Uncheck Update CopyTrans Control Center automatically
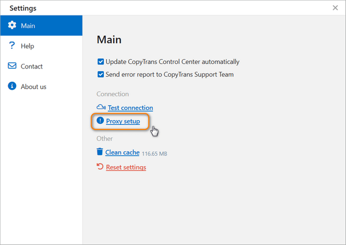The image size is (346, 245). pyautogui.click(x=100, y=62)
